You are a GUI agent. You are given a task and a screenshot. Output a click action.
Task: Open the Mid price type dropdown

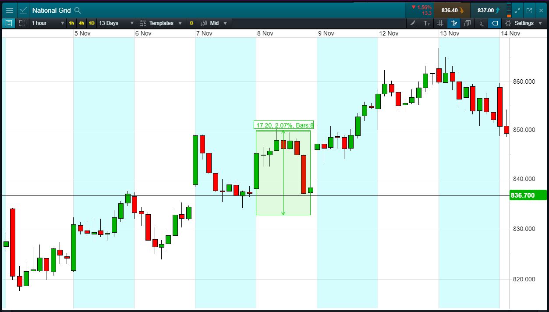click(x=214, y=23)
